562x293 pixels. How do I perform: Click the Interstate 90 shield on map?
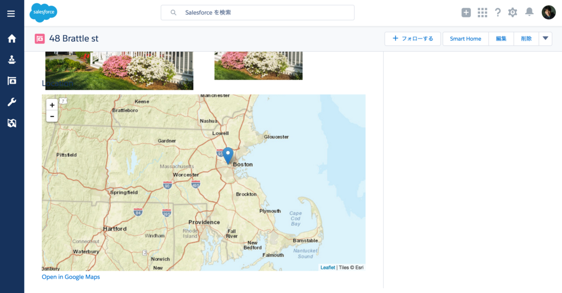167,185
